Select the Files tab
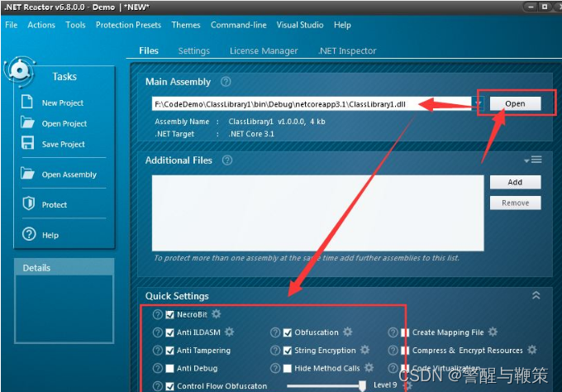Viewport: 562px width, 392px height. (149, 50)
